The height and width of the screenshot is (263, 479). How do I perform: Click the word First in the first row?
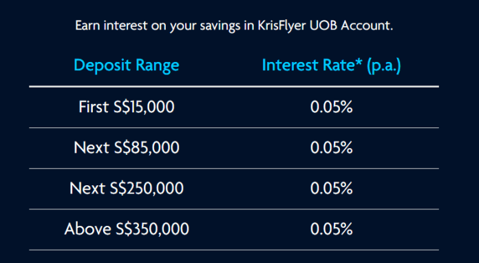tap(94, 107)
